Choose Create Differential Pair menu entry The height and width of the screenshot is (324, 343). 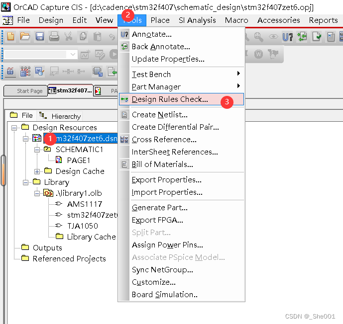click(x=181, y=127)
